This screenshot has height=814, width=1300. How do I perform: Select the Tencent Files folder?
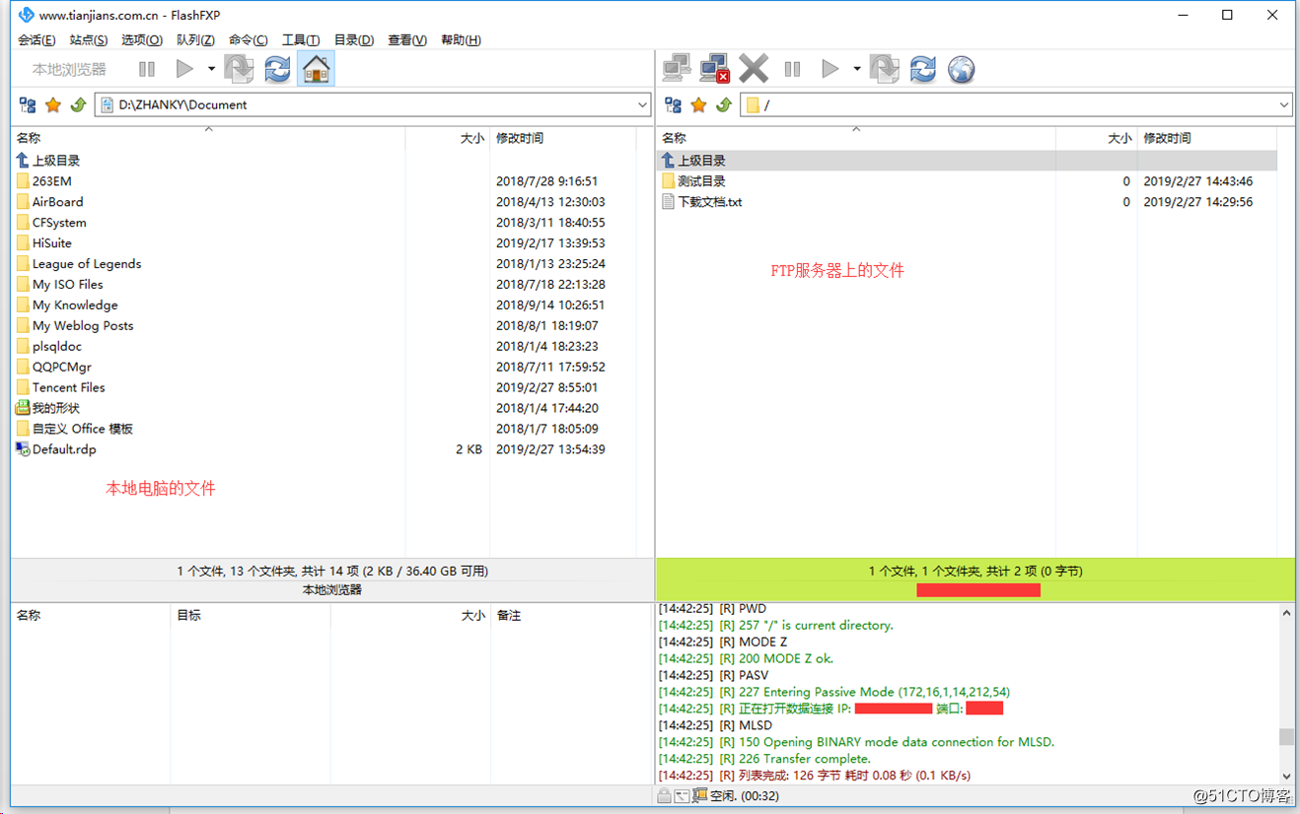click(x=68, y=388)
